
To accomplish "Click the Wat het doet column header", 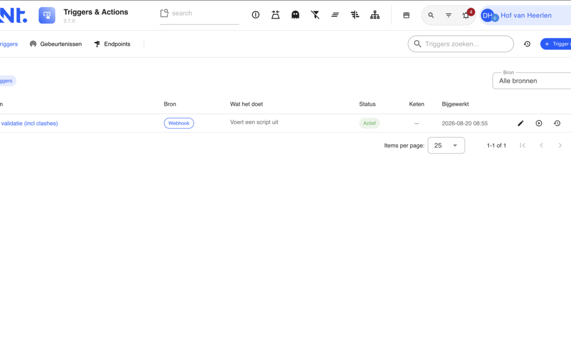I will [x=246, y=104].
